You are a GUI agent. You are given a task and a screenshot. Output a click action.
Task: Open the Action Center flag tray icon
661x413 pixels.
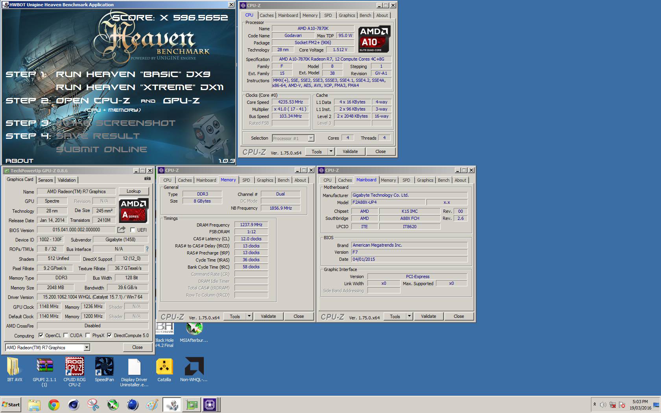coord(622,405)
